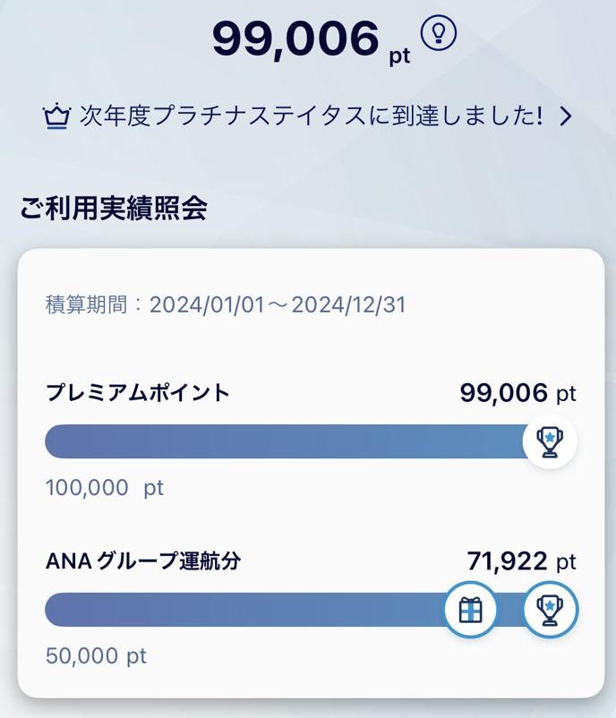616x718 pixels.
Task: Tap the 50,000 pt target label
Action: tap(96, 655)
